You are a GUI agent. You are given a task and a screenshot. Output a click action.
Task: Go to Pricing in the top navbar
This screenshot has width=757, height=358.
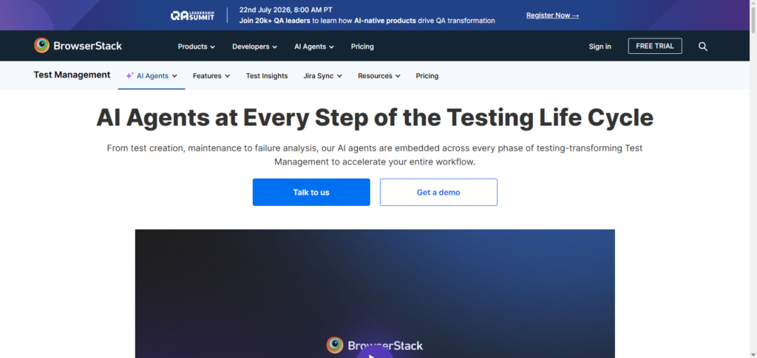point(362,47)
